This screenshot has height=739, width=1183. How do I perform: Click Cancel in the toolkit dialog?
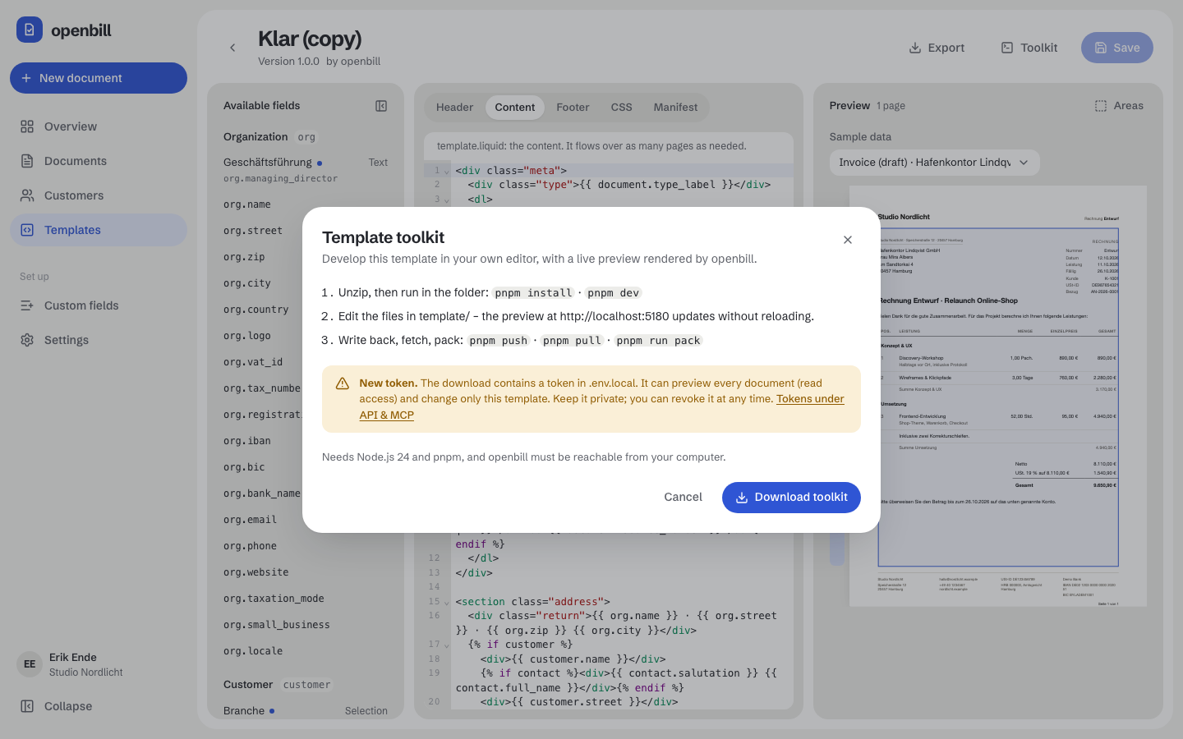pyautogui.click(x=683, y=498)
